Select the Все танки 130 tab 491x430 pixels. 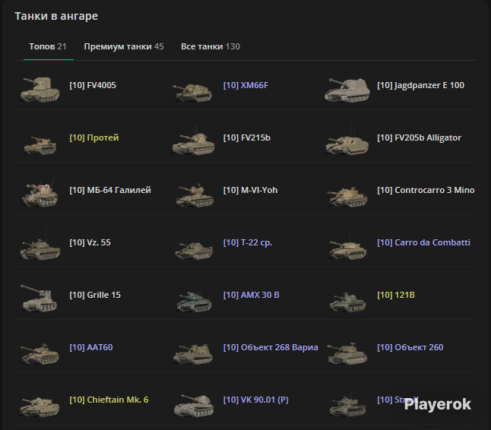[211, 46]
